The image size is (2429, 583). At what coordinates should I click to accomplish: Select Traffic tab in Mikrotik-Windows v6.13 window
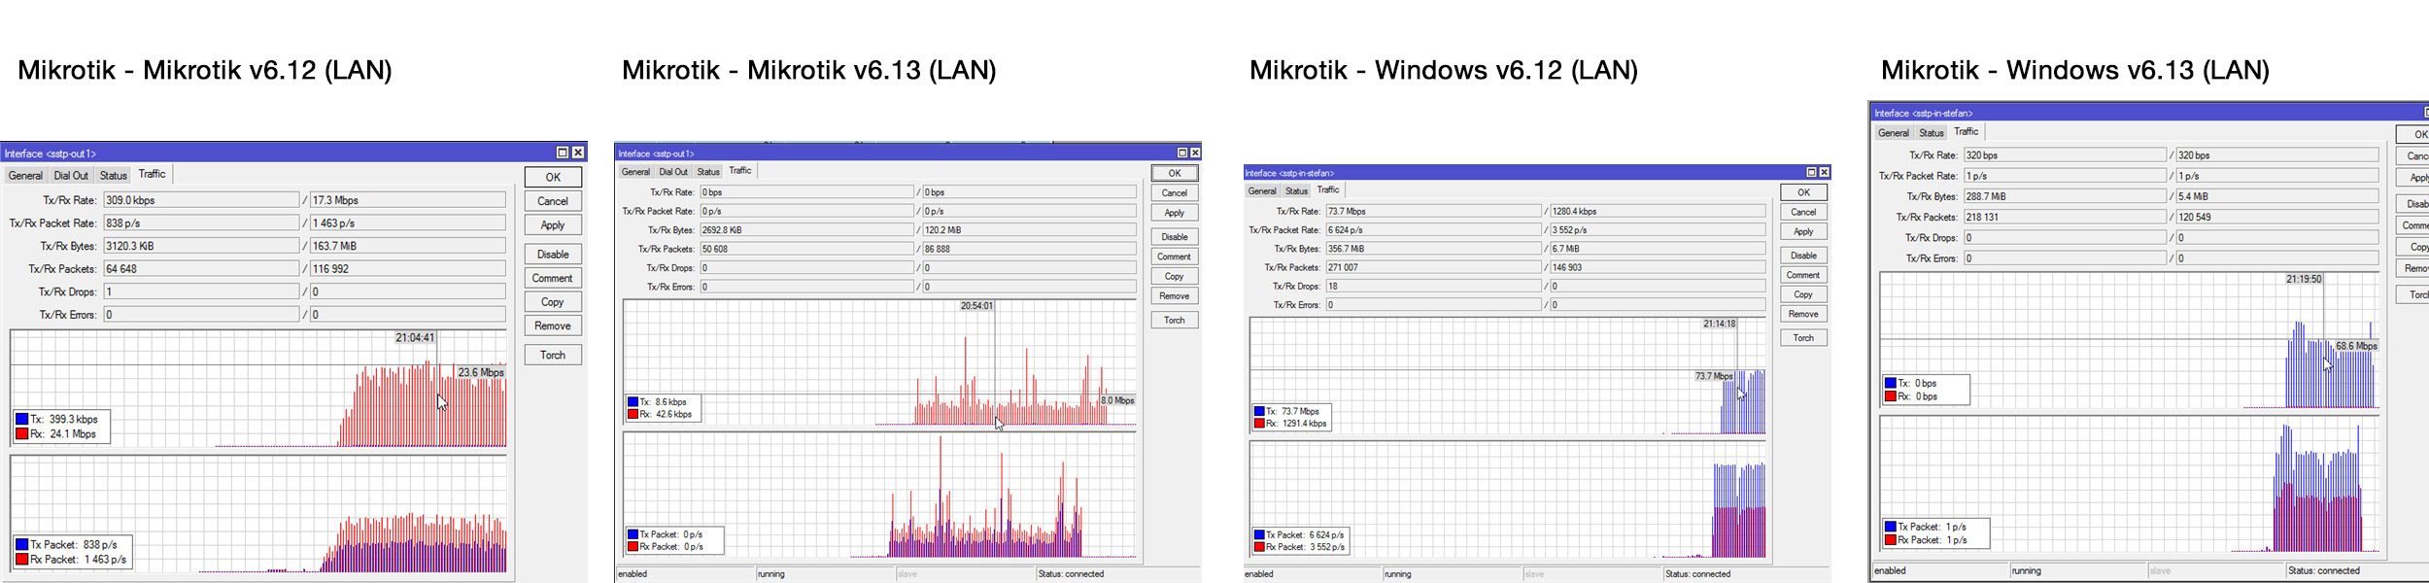coord(1967,132)
